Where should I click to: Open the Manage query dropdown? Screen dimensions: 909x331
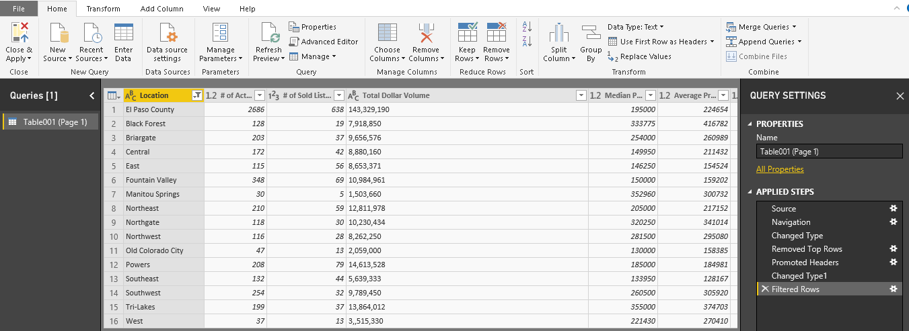[x=313, y=56]
